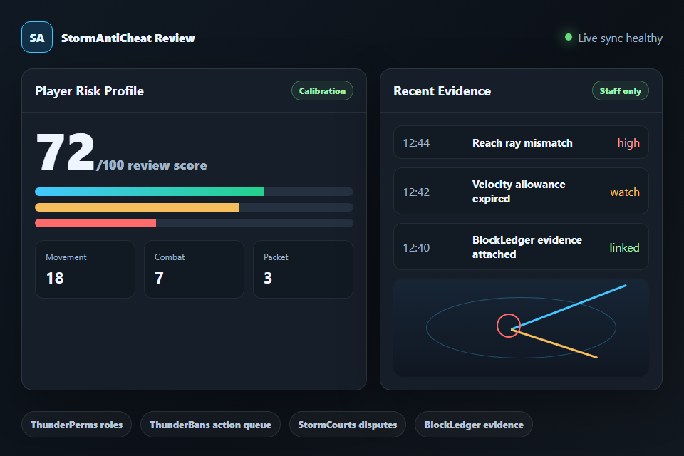Click the orange ray line in diagram
The height and width of the screenshot is (456, 684).
tap(554, 344)
